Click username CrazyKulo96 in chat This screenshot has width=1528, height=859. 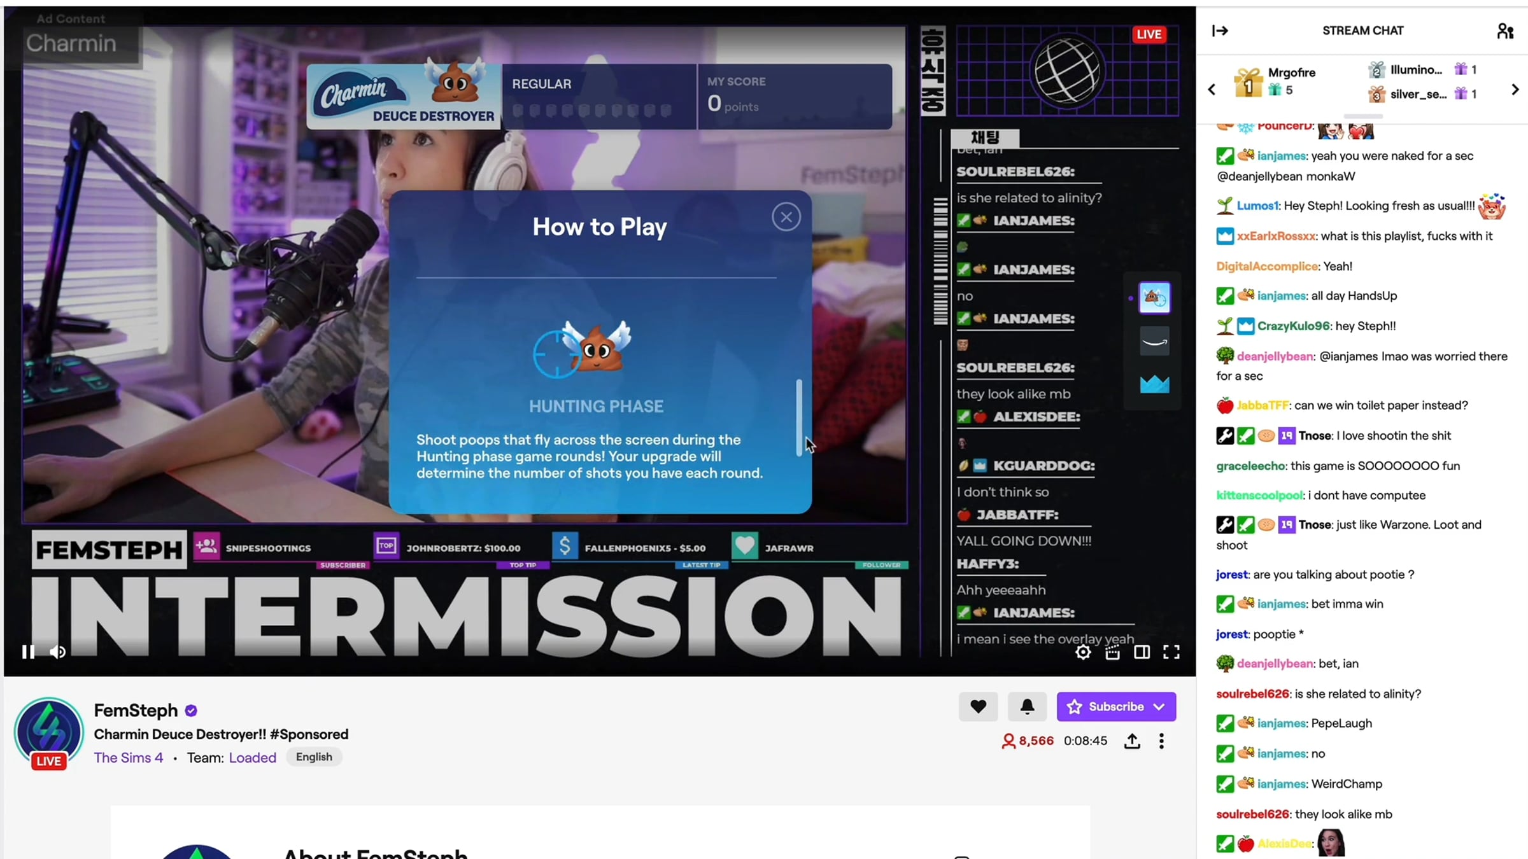coord(1294,326)
